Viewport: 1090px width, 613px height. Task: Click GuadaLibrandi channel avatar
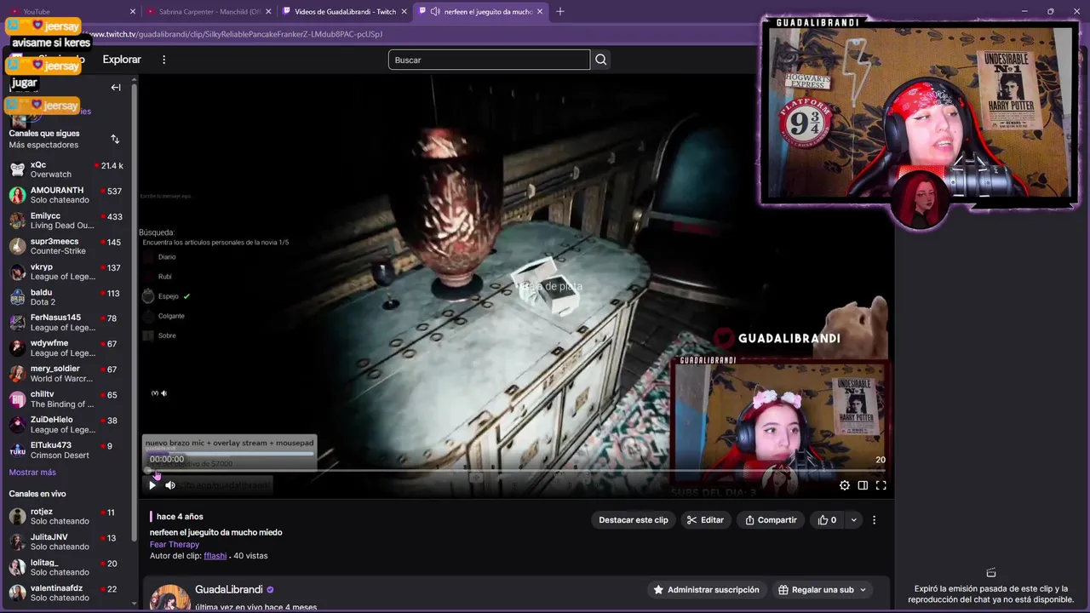tap(170, 598)
